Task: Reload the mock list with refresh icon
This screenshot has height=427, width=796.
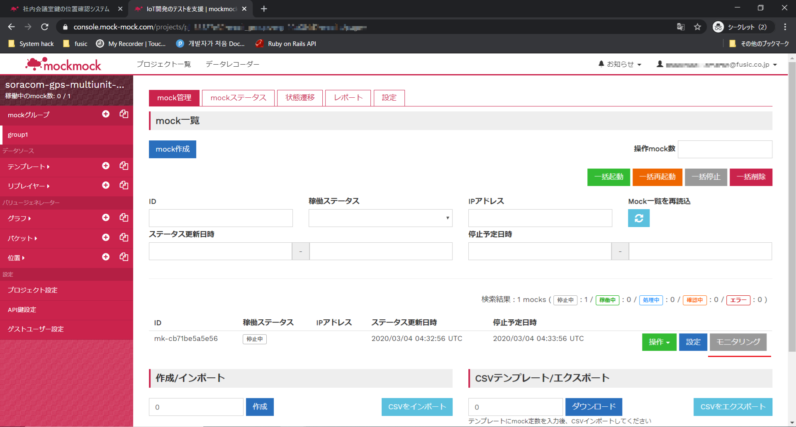Action: (638, 218)
